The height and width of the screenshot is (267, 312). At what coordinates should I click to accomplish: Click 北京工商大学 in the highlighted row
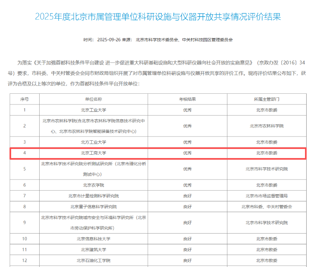click(93, 153)
